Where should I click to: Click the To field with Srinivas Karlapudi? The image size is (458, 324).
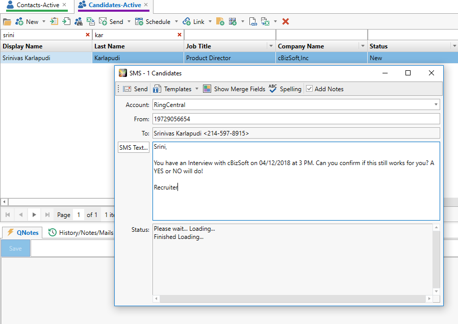[x=296, y=133]
